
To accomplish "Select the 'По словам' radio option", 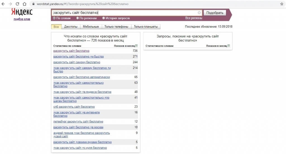I will point(54,18).
